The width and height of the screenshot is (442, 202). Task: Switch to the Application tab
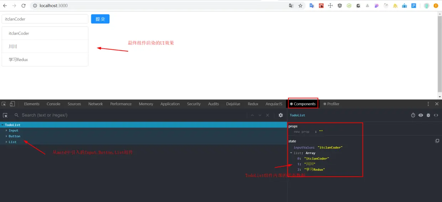[x=170, y=104]
